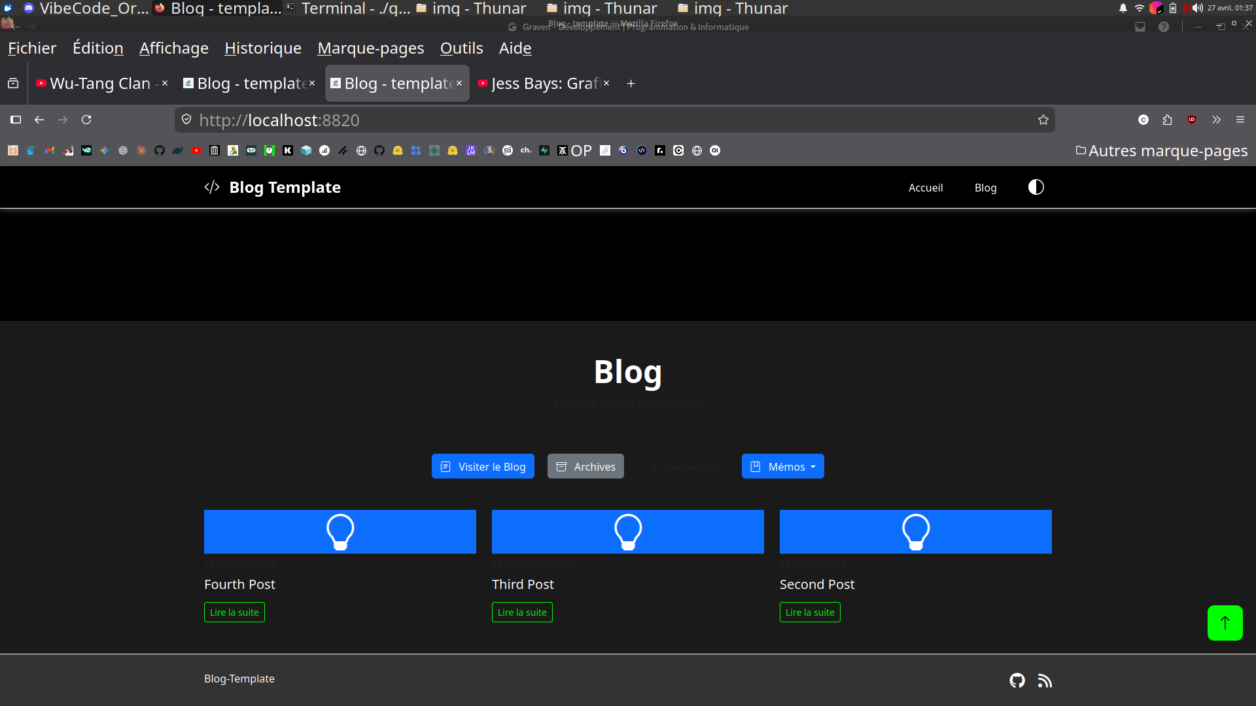1256x706 pixels.
Task: Click Lire la suite under Third Post
Action: pyautogui.click(x=521, y=613)
